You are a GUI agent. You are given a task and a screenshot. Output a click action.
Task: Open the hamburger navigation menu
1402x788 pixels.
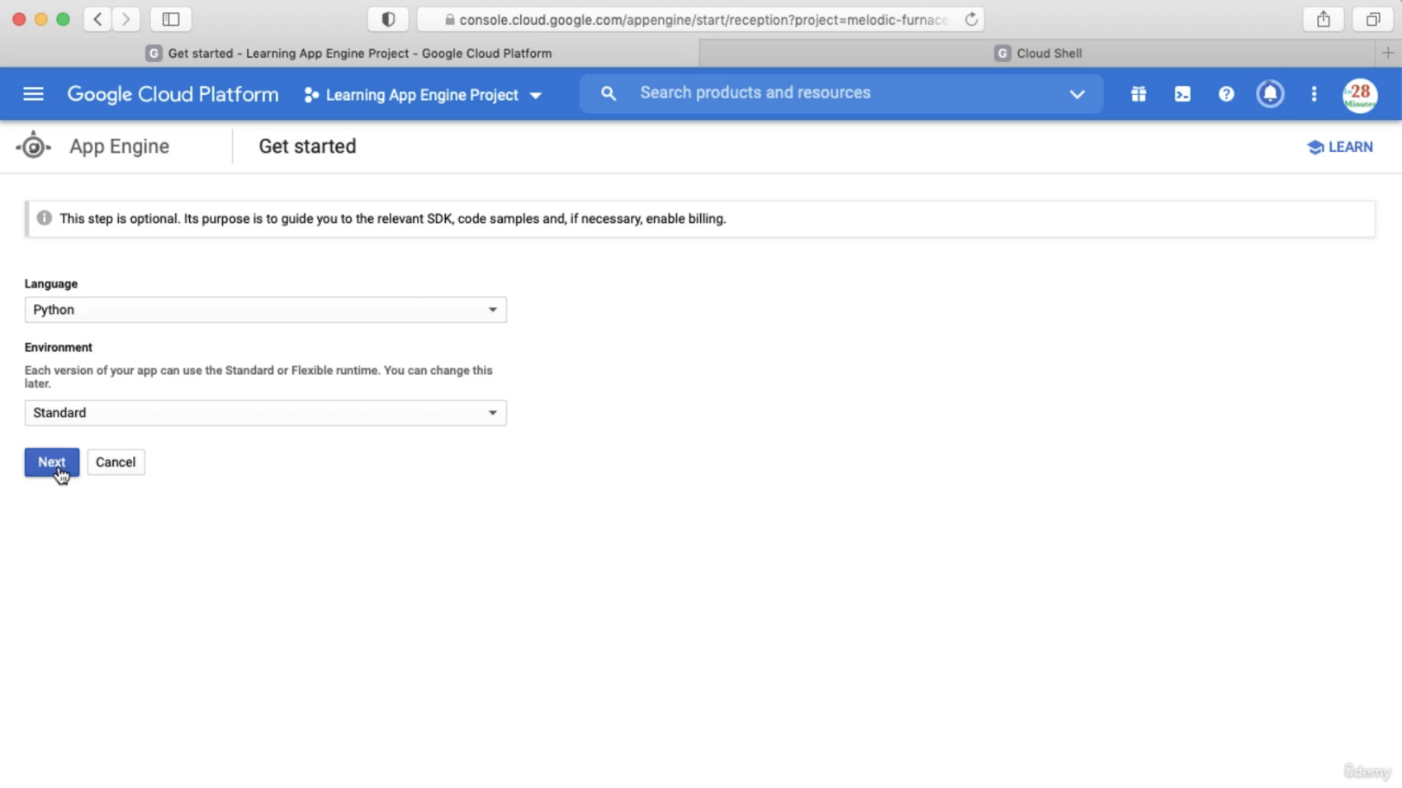tap(33, 94)
